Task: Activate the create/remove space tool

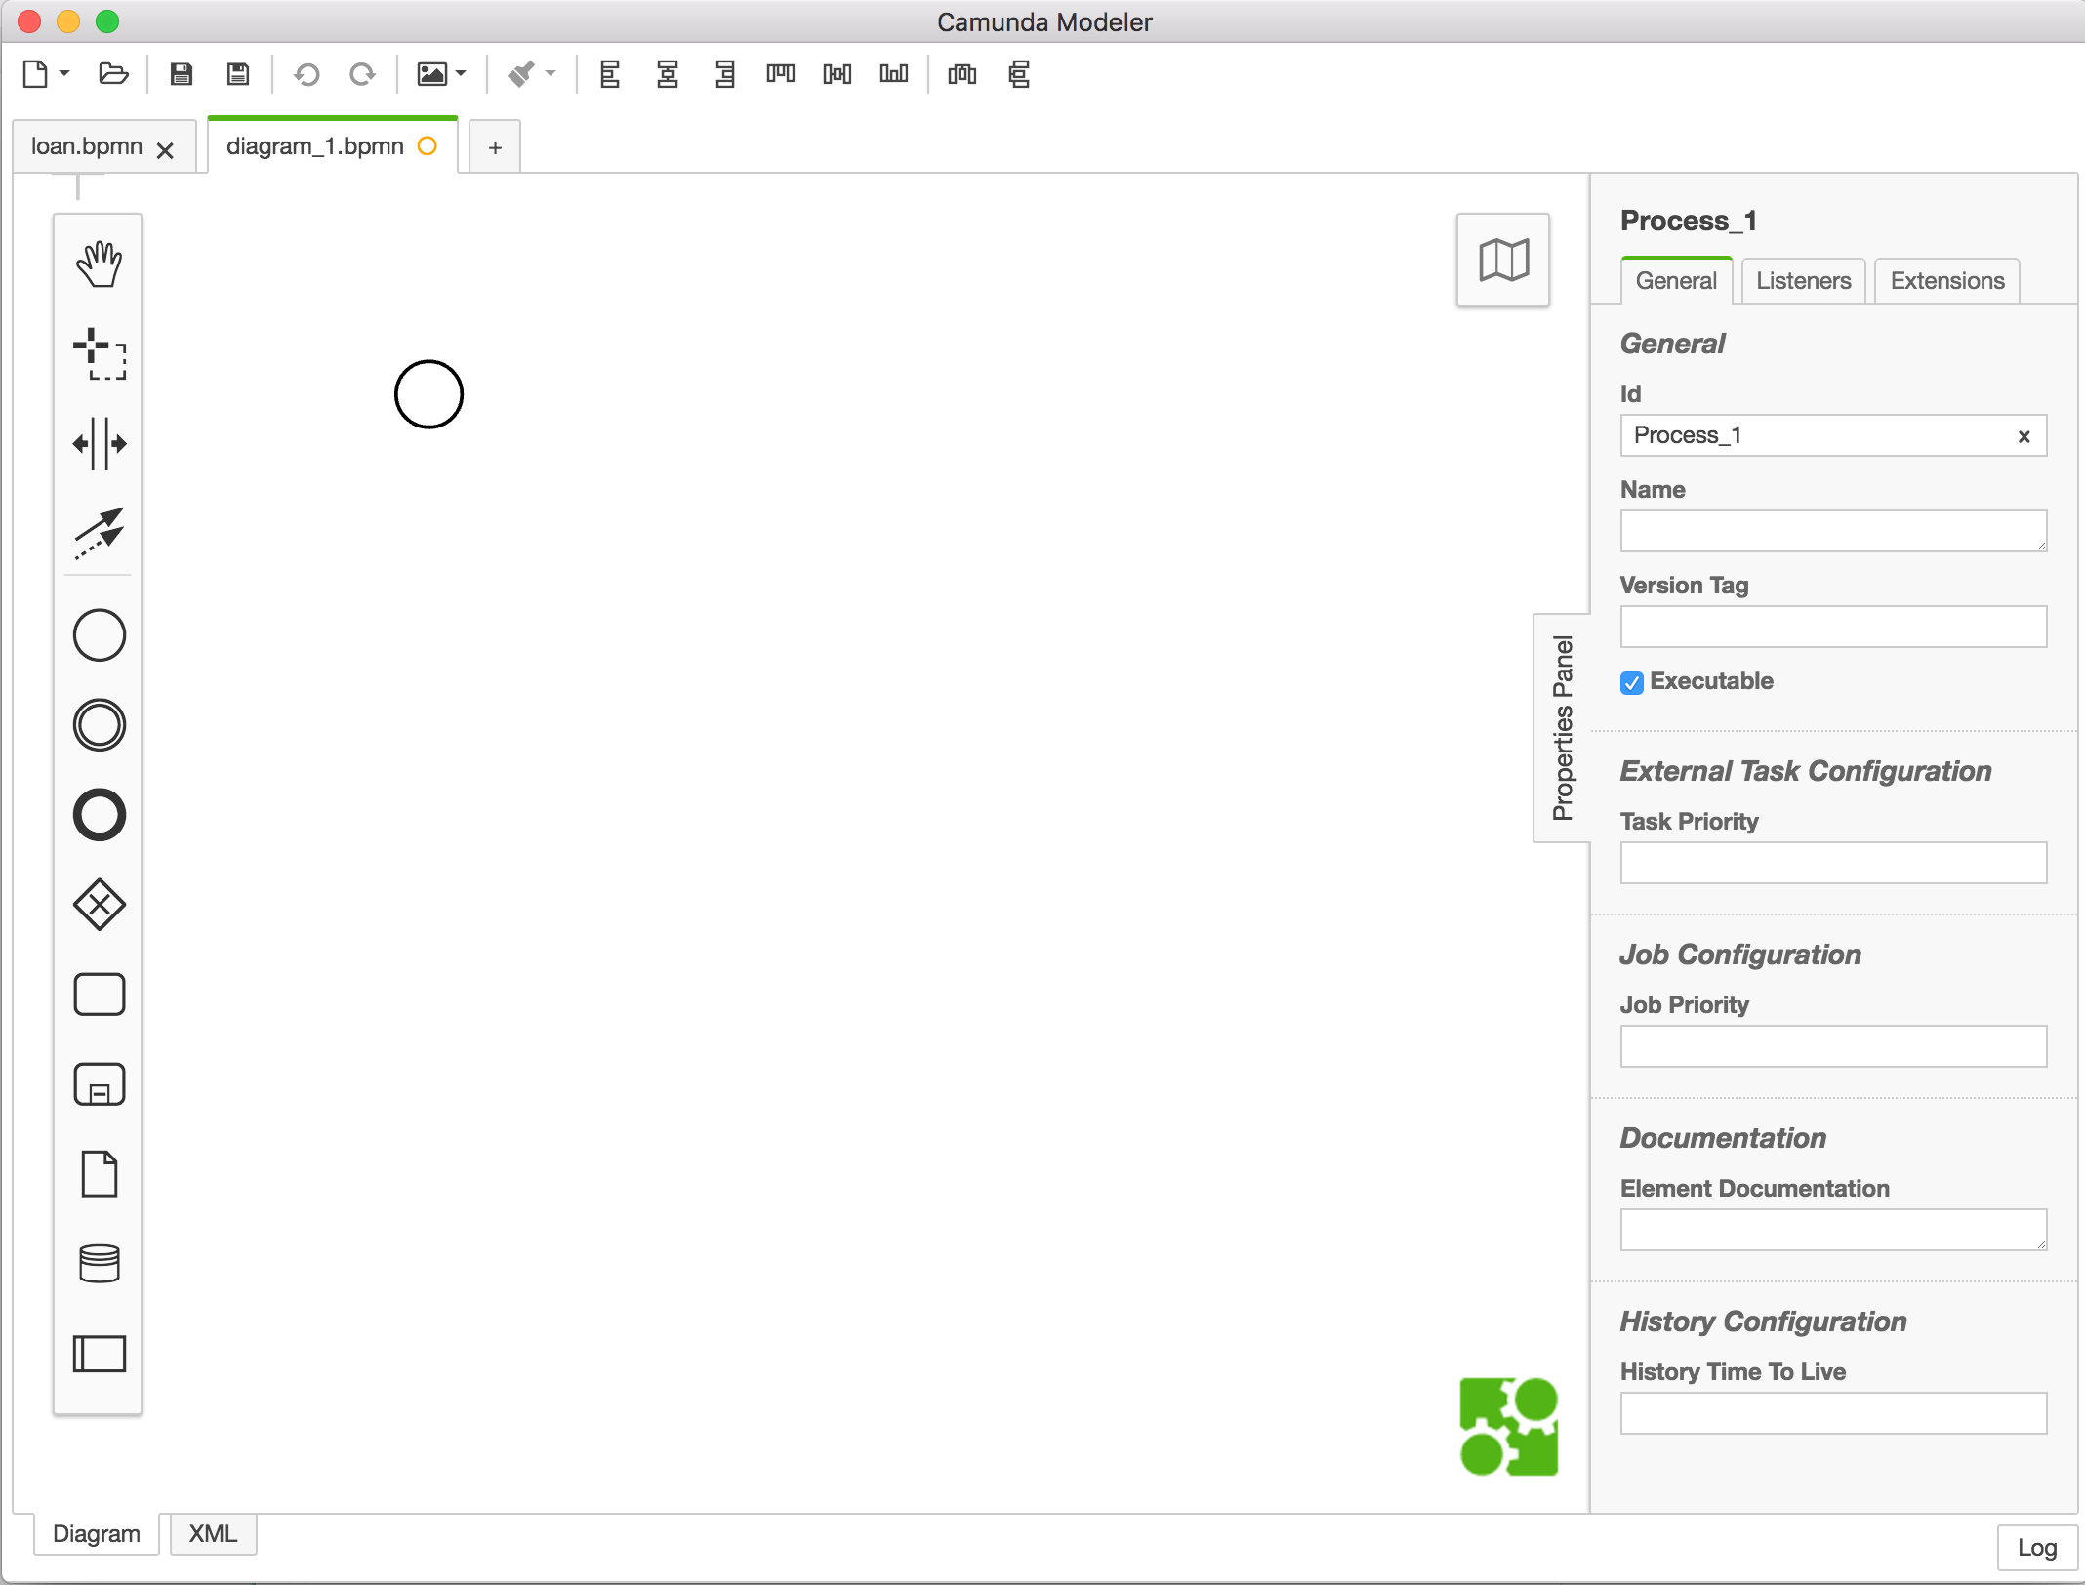Action: click(x=99, y=444)
